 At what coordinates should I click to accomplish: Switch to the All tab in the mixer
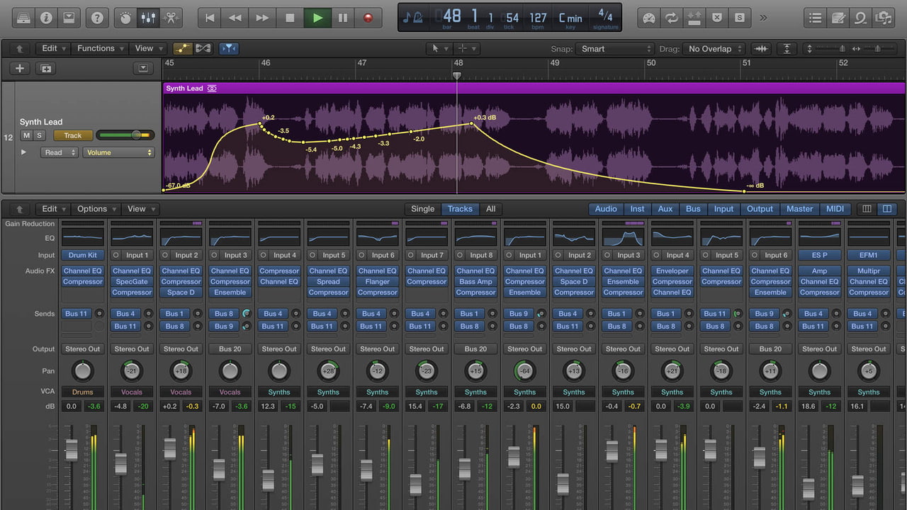pyautogui.click(x=490, y=209)
